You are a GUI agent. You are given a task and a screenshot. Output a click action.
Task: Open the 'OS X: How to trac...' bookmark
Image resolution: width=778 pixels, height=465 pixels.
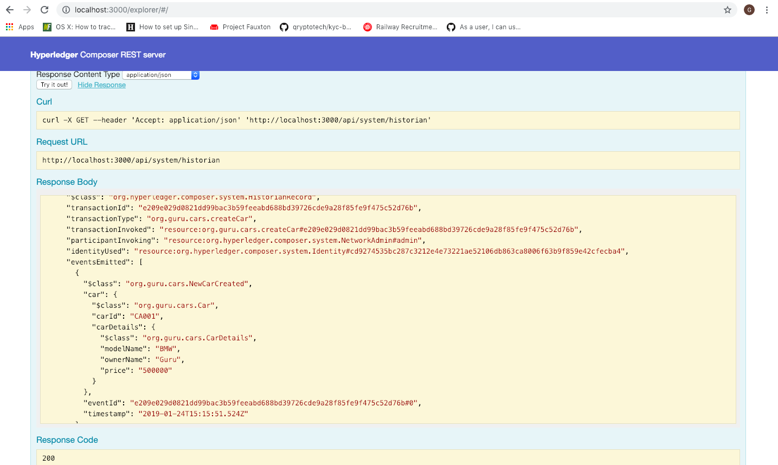[x=79, y=27]
